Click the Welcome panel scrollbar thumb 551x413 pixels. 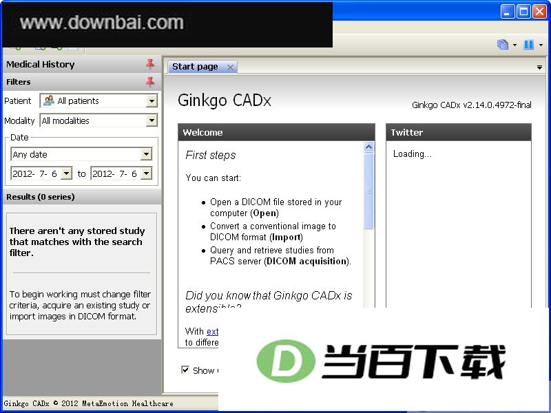pos(368,191)
